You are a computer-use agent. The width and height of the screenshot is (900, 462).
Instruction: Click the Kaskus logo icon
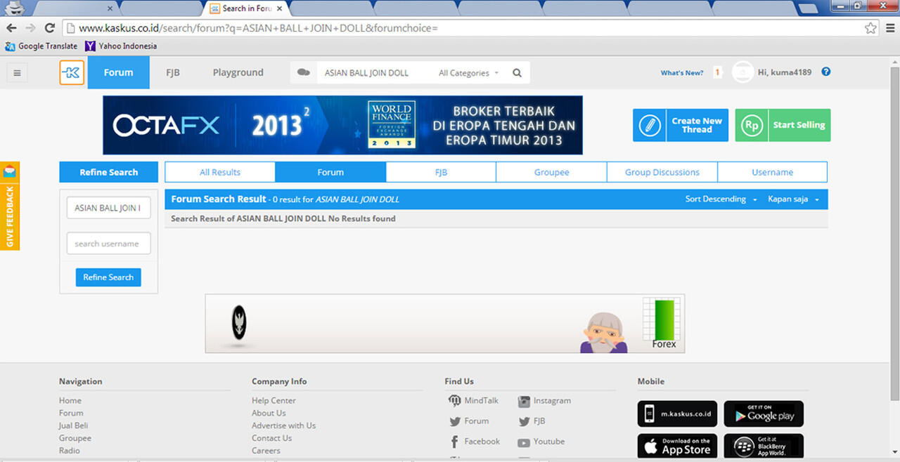[x=72, y=72]
